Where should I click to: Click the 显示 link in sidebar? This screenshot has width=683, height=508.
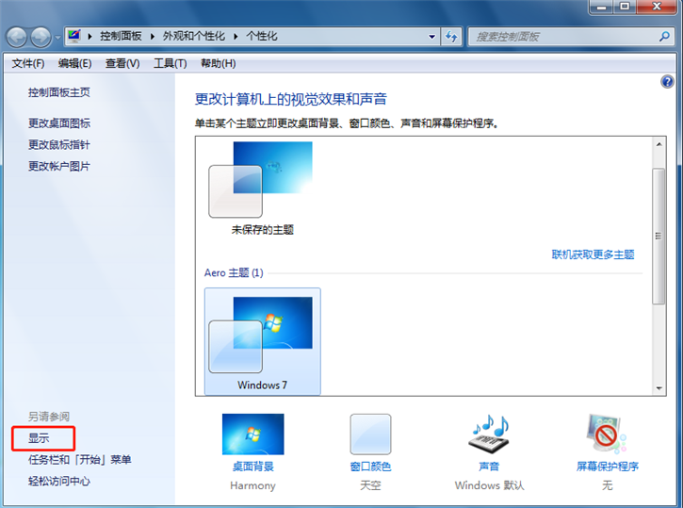coord(39,438)
